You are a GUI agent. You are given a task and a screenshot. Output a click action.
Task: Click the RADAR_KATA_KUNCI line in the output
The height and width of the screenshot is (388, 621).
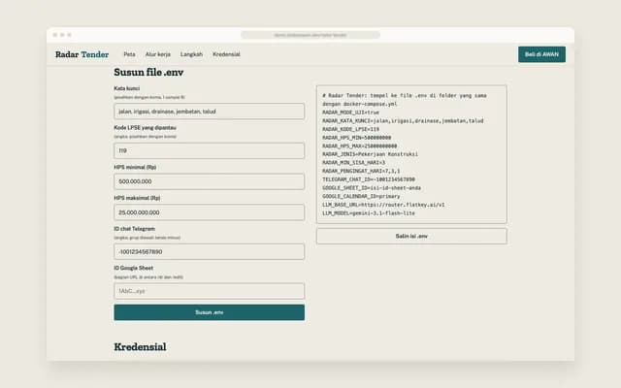(x=403, y=120)
